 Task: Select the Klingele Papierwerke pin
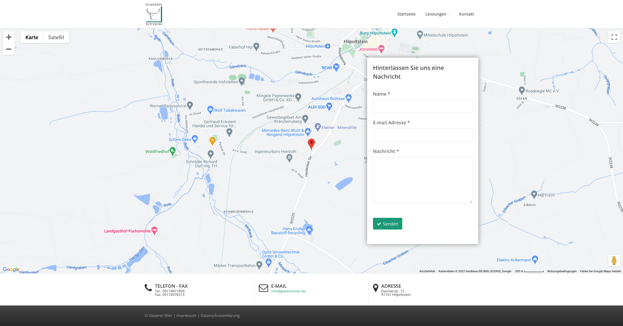point(298,97)
